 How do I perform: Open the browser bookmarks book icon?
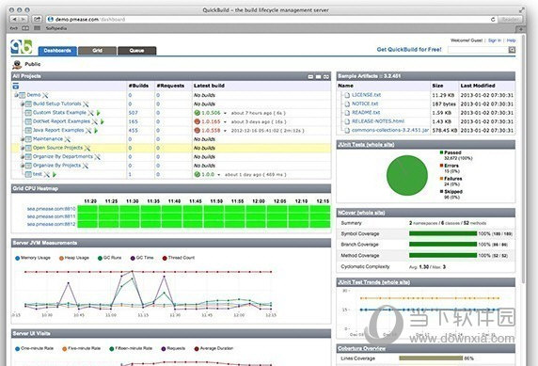coord(25,28)
